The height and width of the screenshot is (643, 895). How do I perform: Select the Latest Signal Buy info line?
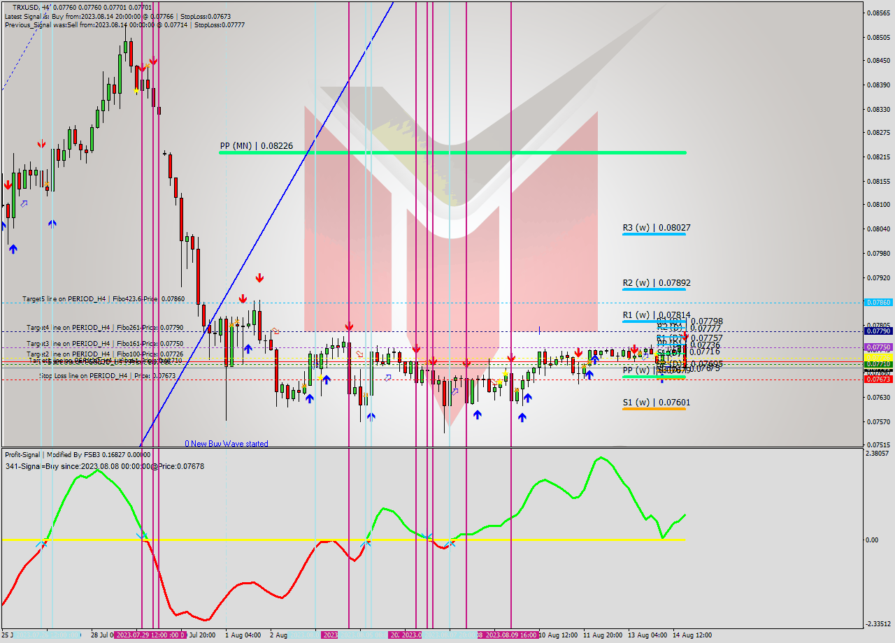click(x=117, y=16)
